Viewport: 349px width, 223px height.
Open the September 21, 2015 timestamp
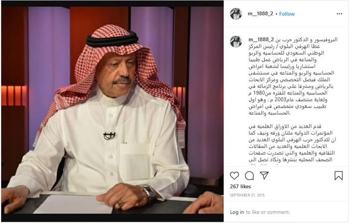point(247,195)
